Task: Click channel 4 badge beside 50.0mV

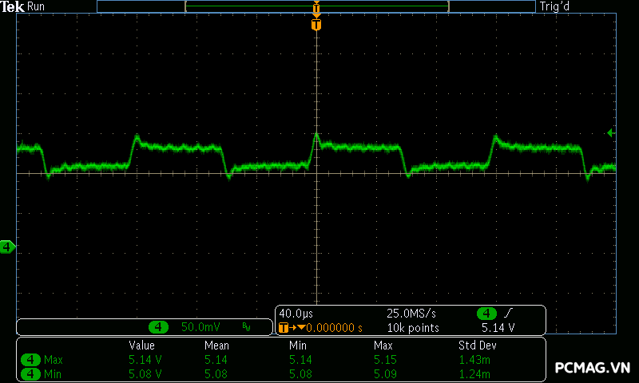Action: [159, 327]
